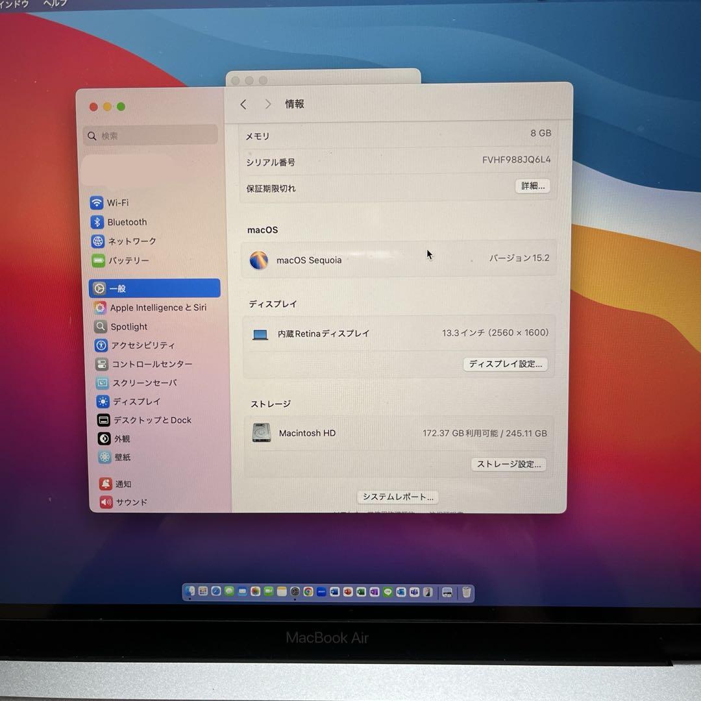
Task: Go back with the left chevron
Action: tap(243, 105)
